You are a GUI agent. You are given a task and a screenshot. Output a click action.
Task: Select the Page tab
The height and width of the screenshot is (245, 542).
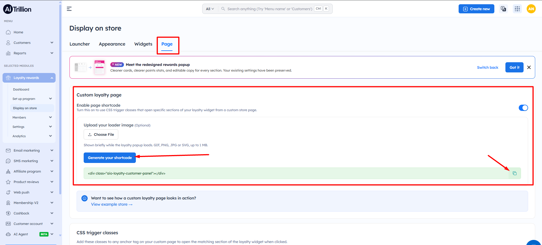[167, 44]
